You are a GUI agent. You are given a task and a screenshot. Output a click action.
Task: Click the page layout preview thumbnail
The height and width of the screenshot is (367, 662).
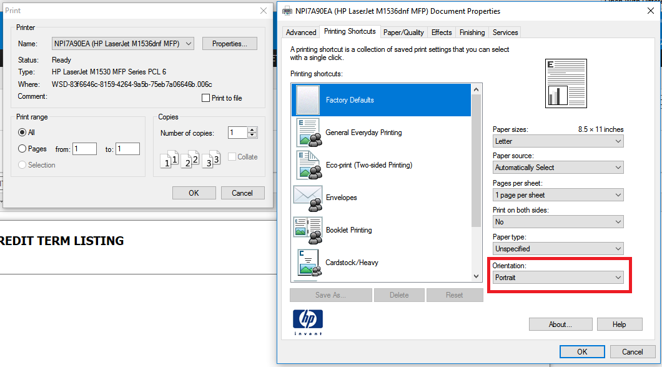point(566,83)
